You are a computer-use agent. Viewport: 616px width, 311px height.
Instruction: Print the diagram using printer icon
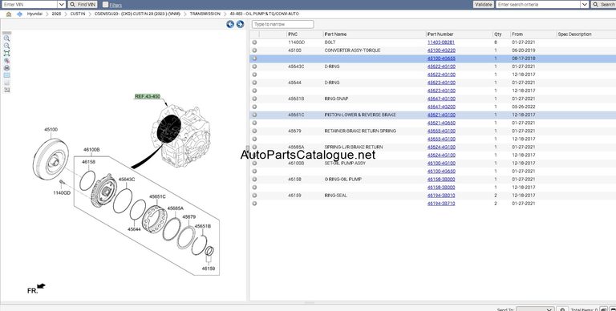click(6, 68)
